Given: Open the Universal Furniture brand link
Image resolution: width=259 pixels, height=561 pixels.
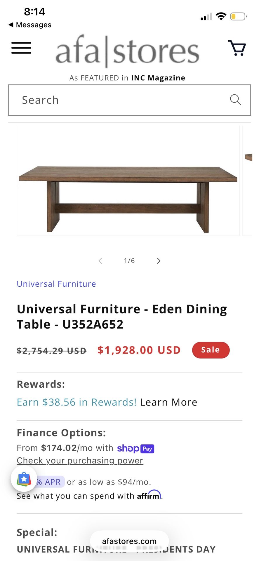Looking at the screenshot, I should [x=56, y=284].
